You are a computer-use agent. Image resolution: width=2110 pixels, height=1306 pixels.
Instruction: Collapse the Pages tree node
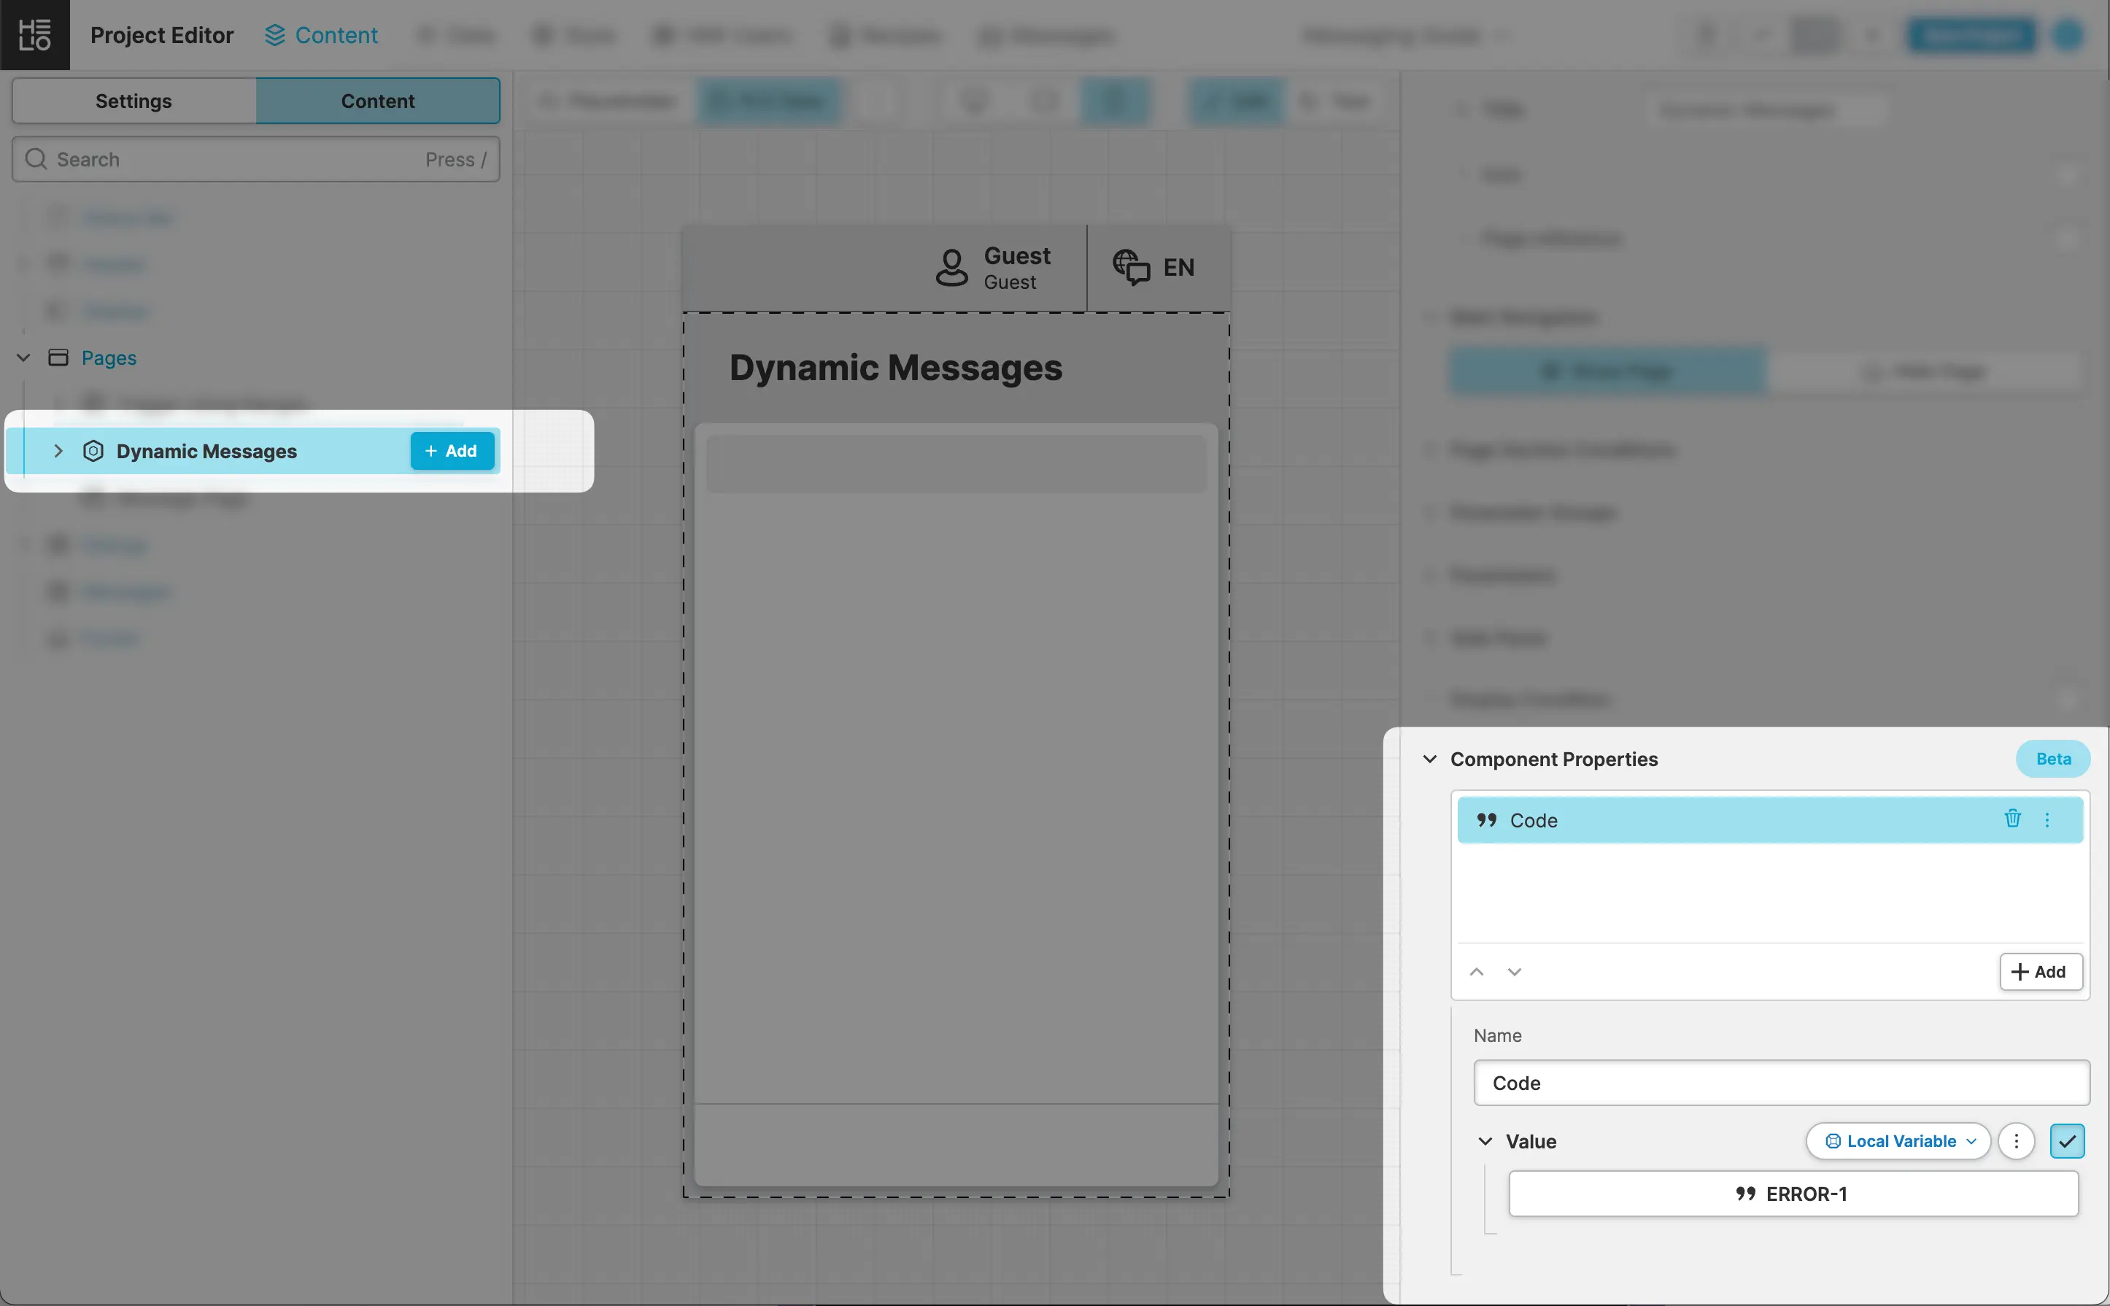23,358
